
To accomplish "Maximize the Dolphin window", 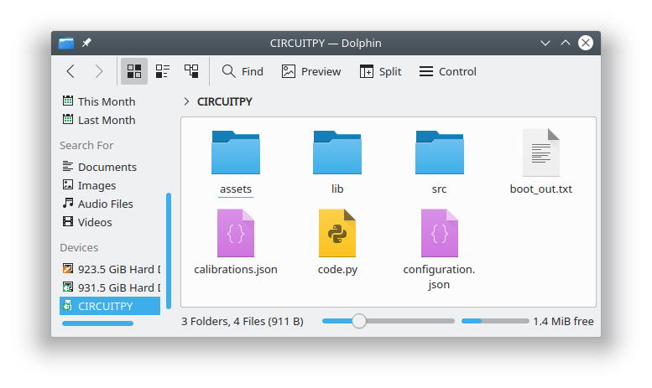I will 566,43.
